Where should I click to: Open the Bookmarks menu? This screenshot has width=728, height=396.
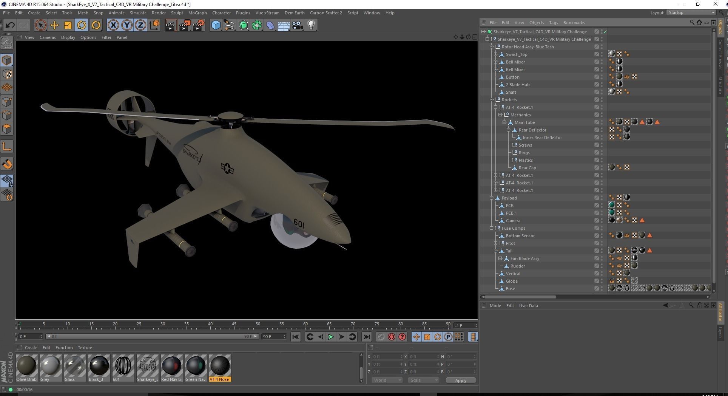(x=574, y=23)
